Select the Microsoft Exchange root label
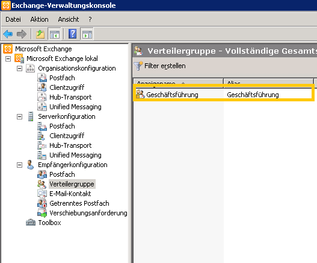Screen dimensions: 317x263 (43, 49)
